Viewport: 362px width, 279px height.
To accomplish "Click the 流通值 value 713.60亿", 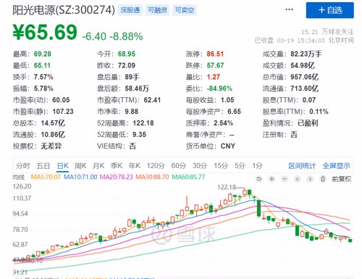I will pos(304,88).
